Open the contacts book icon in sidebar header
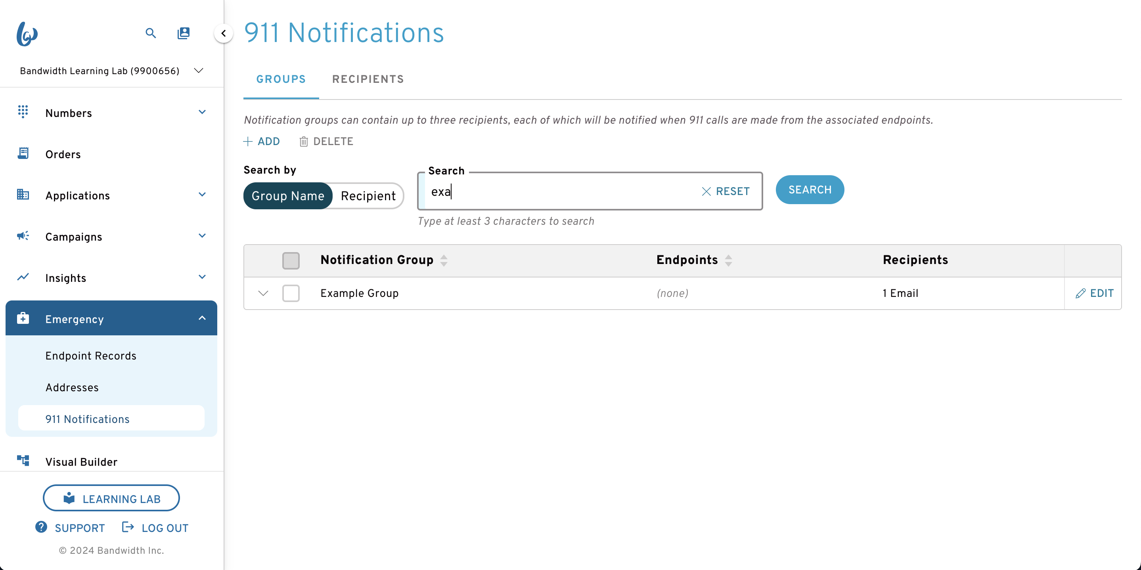This screenshot has width=1141, height=570. [x=184, y=33]
